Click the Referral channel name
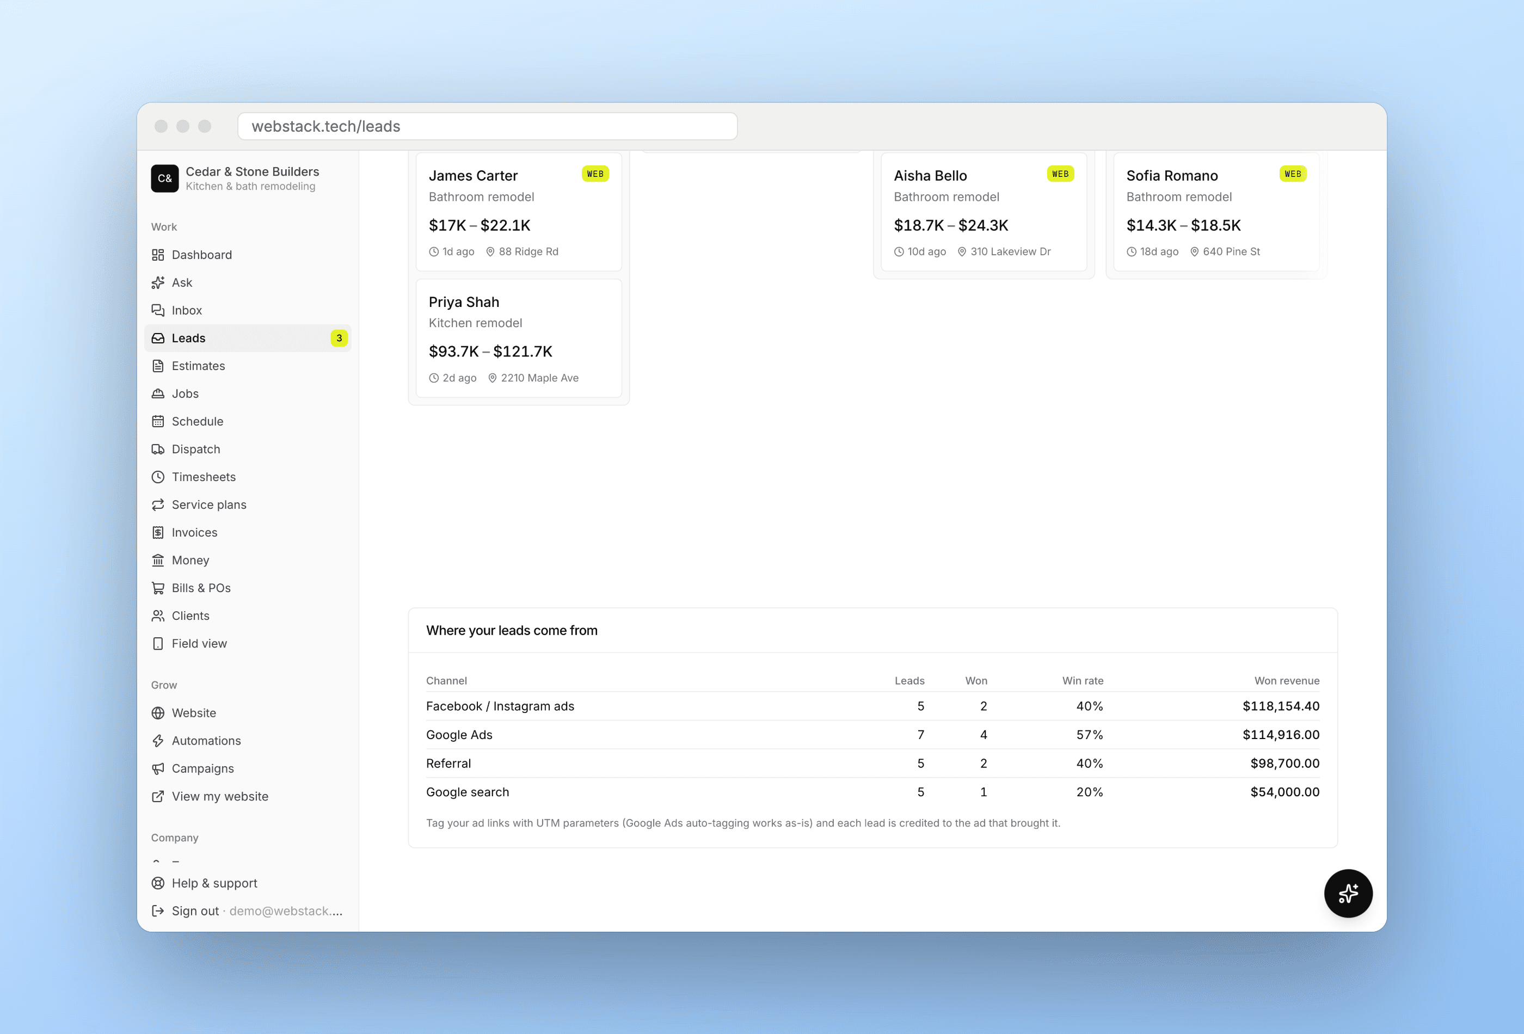 click(448, 763)
